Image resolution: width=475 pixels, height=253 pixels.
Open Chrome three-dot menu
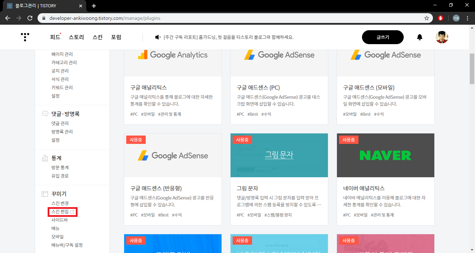[x=468, y=18]
